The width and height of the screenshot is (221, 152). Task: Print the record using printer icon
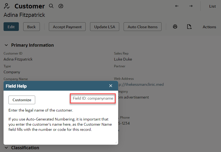point(175,27)
